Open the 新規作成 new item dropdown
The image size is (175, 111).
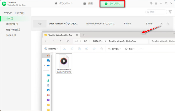coord(51,49)
